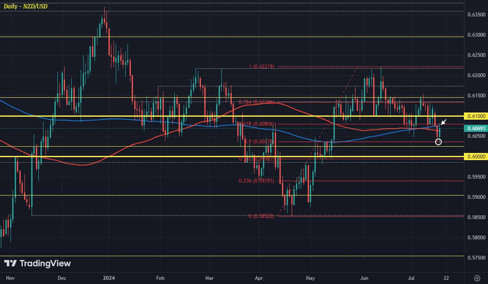Click the 0.63500 price scale value
This screenshot has width=488, height=284.
click(x=477, y=15)
